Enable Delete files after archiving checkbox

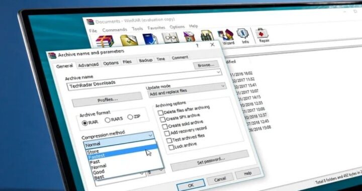pyautogui.click(x=160, y=113)
